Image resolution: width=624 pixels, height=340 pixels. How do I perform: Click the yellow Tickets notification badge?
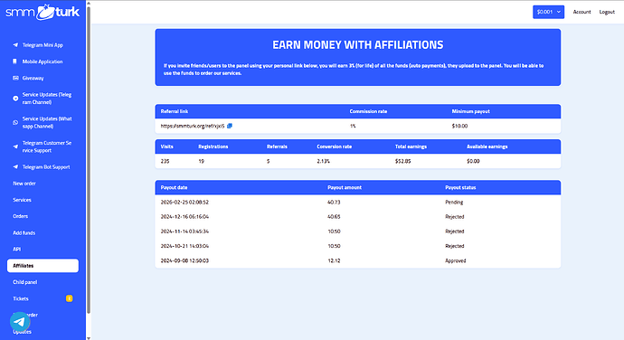(x=70, y=298)
